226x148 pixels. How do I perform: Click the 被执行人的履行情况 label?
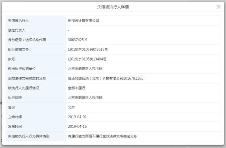[x=24, y=88]
